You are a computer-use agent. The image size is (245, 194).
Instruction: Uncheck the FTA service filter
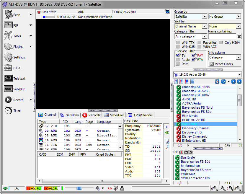pyautogui.click(x=194, y=60)
